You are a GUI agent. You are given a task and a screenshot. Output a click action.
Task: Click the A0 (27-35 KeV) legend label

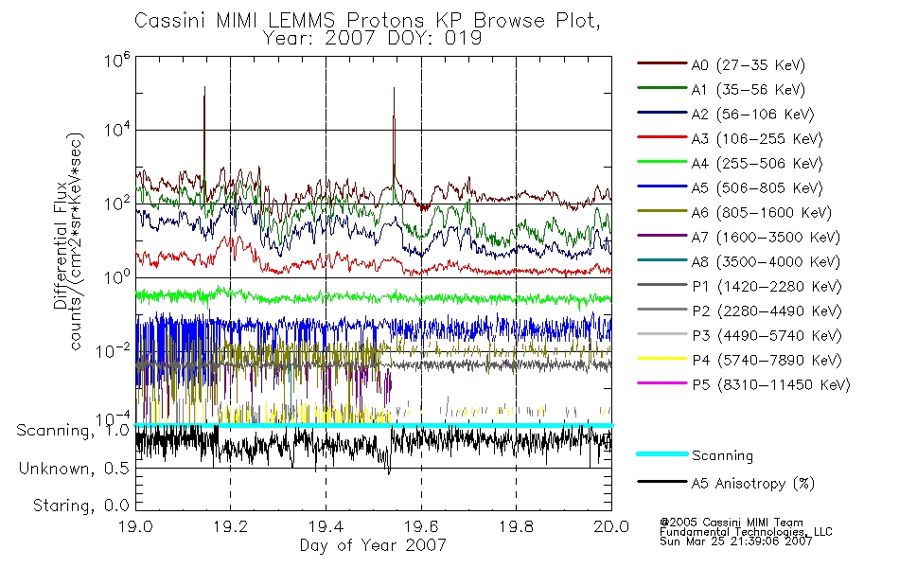748,64
